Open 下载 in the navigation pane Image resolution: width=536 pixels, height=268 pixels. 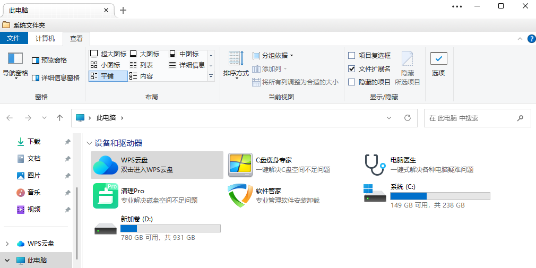click(x=34, y=142)
